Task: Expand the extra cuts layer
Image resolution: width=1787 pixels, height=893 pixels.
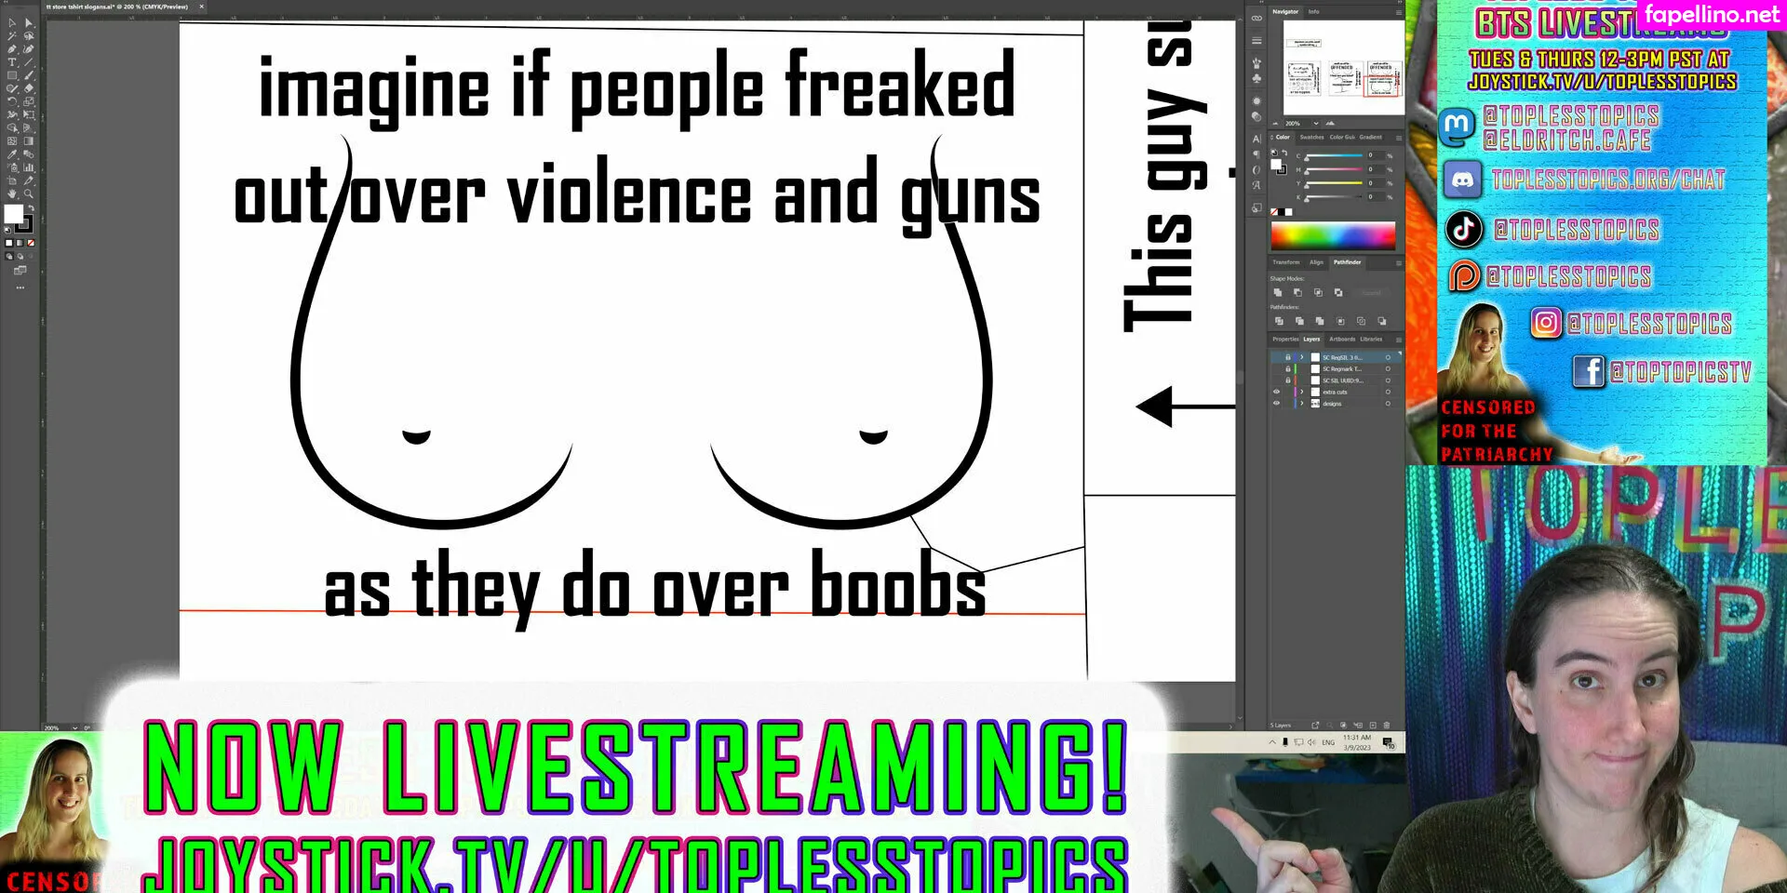Action: click(1302, 392)
